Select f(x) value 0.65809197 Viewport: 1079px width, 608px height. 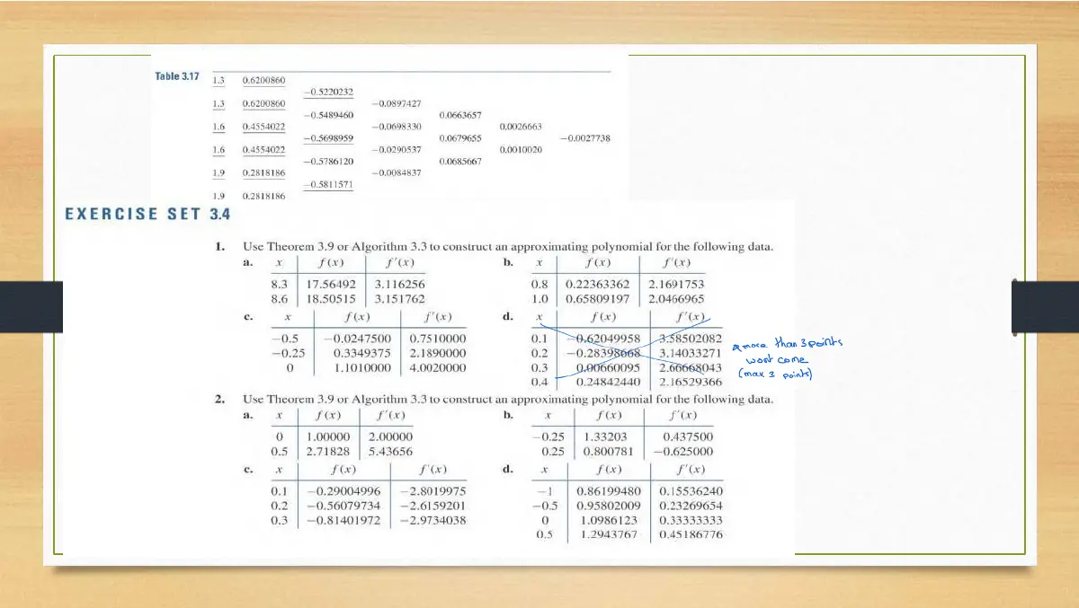coord(597,298)
